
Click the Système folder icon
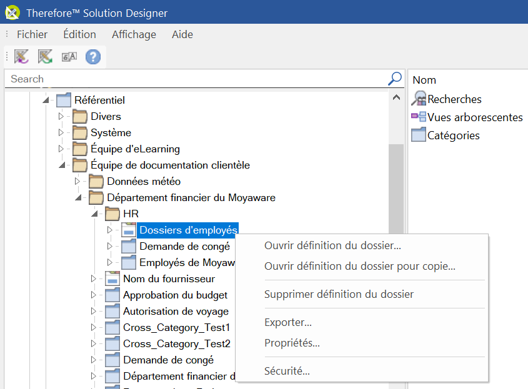(x=80, y=132)
